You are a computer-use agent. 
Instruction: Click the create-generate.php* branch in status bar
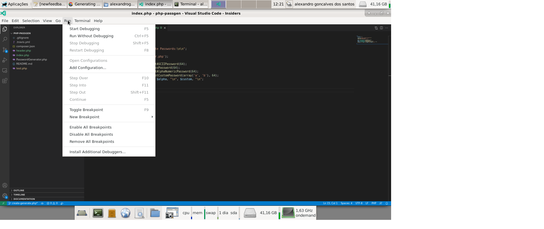tap(23, 203)
